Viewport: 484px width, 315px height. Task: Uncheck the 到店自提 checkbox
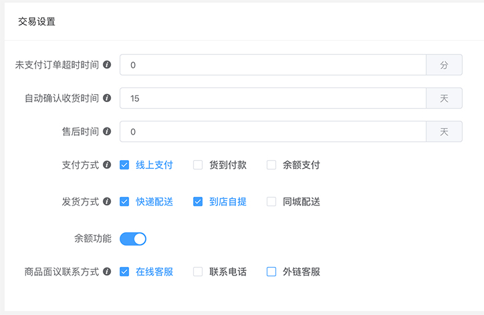pyautogui.click(x=198, y=202)
